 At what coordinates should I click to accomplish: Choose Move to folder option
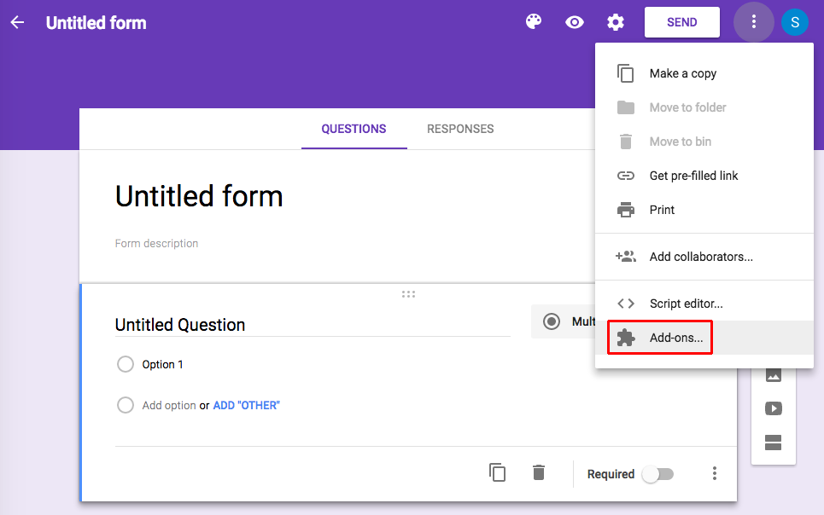pyautogui.click(x=704, y=107)
